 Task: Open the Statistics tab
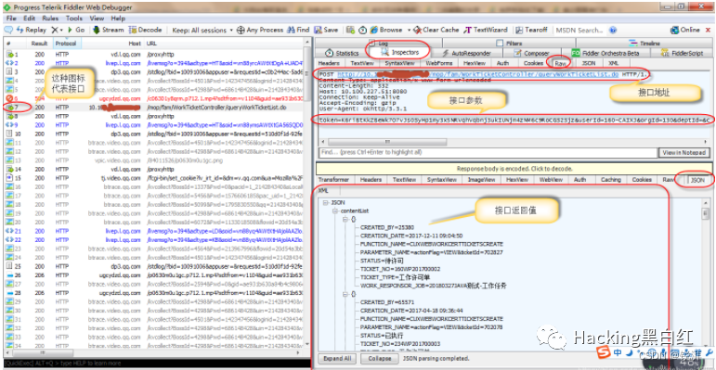(x=342, y=53)
